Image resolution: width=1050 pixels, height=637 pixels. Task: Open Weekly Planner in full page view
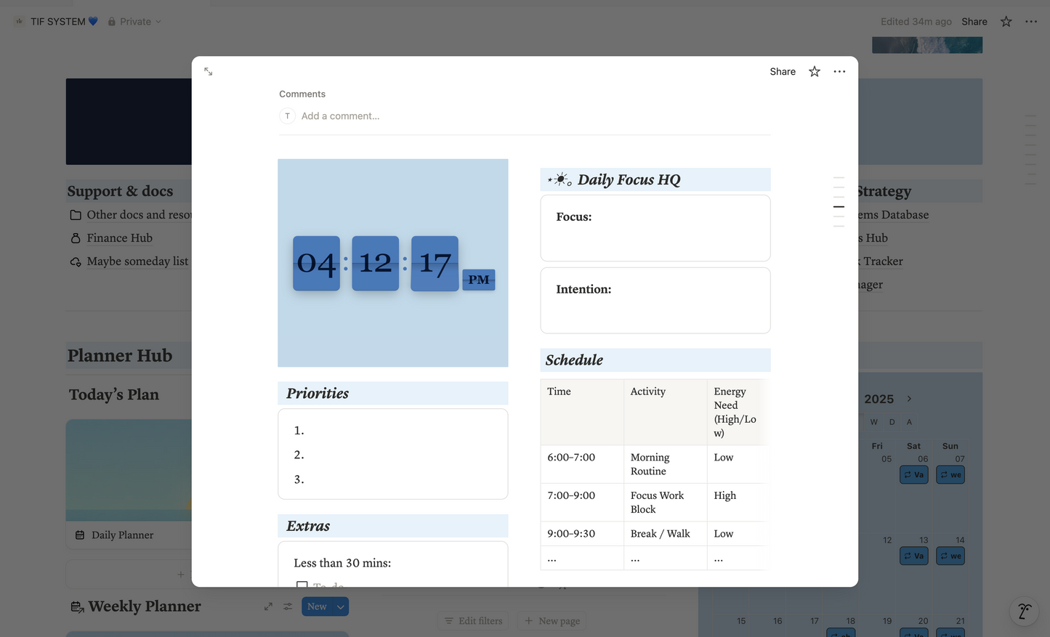[x=268, y=606]
